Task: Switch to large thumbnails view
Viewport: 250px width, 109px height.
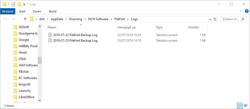Action: [x=245, y=106]
